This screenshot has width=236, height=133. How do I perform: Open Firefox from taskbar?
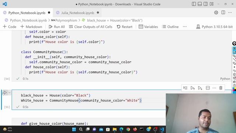[135, 129]
